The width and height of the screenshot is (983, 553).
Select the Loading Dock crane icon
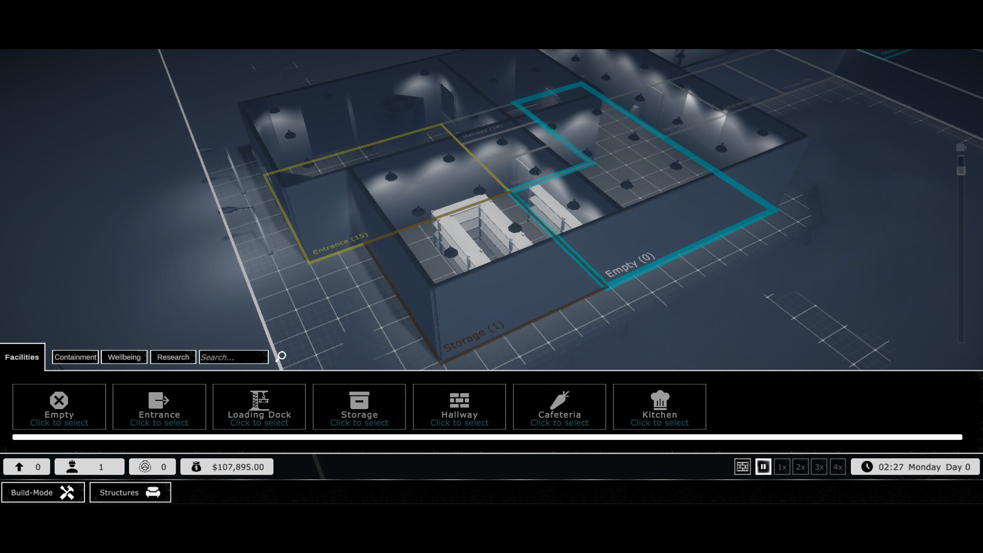[259, 399]
